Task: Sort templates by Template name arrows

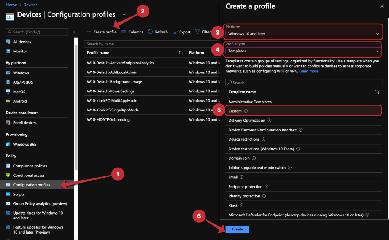Action: (377, 92)
